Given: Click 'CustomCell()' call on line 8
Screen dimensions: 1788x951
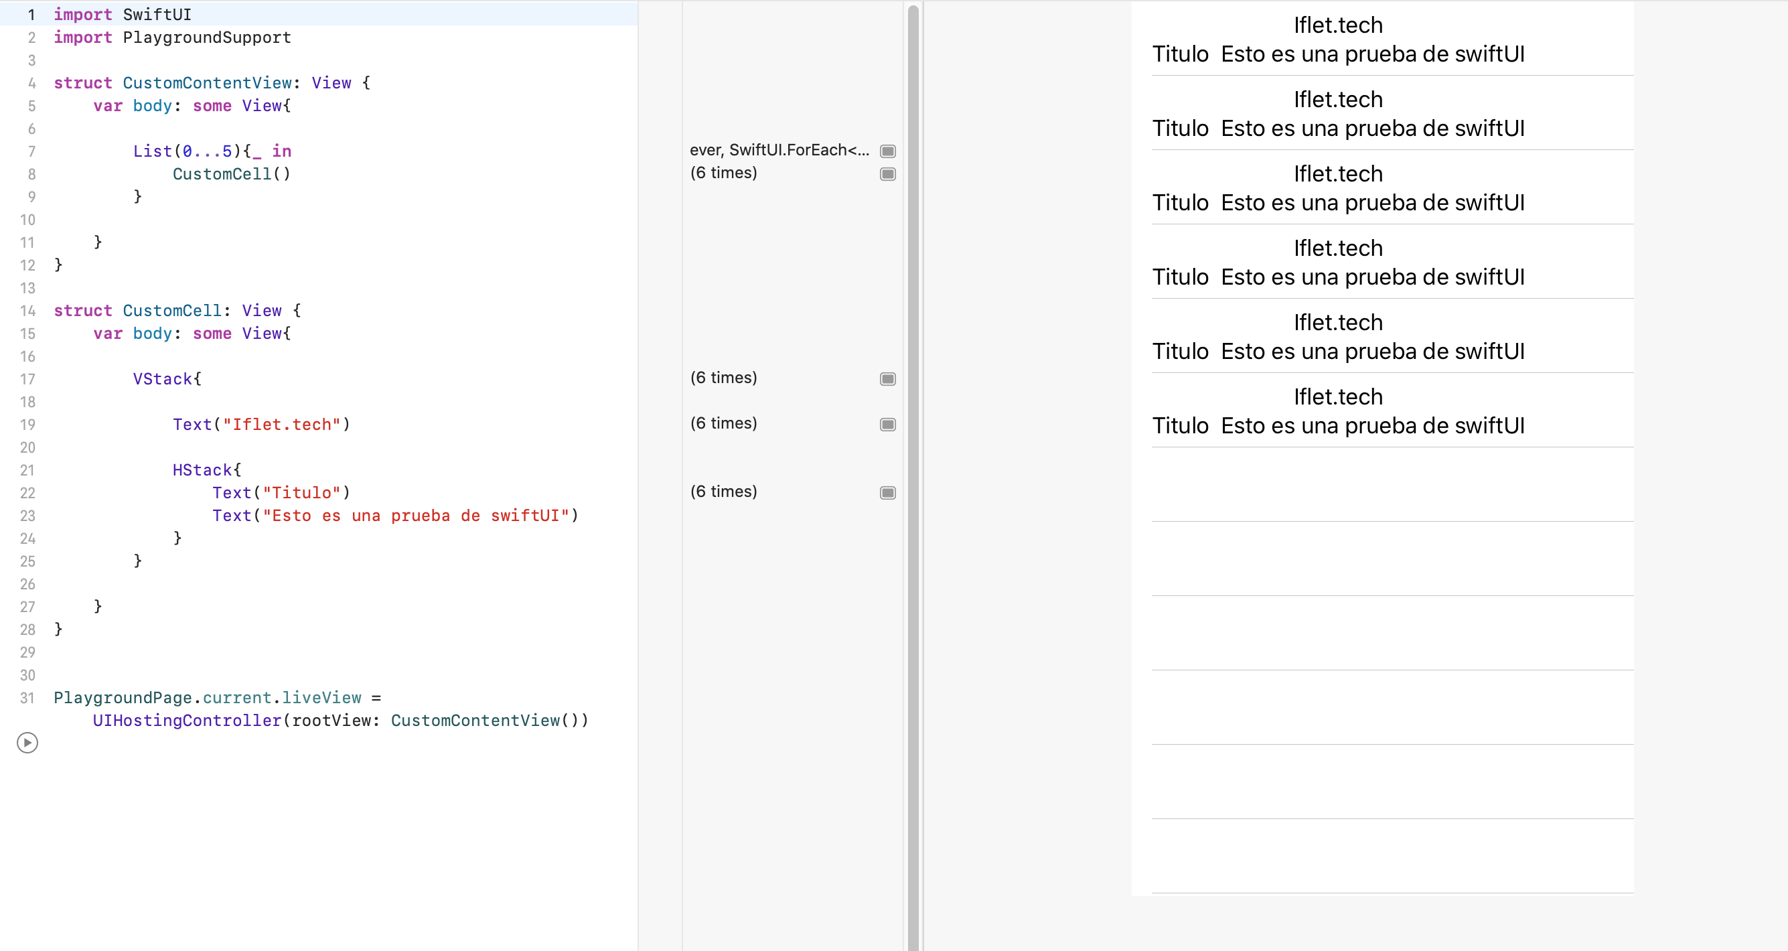Looking at the screenshot, I should coord(232,174).
